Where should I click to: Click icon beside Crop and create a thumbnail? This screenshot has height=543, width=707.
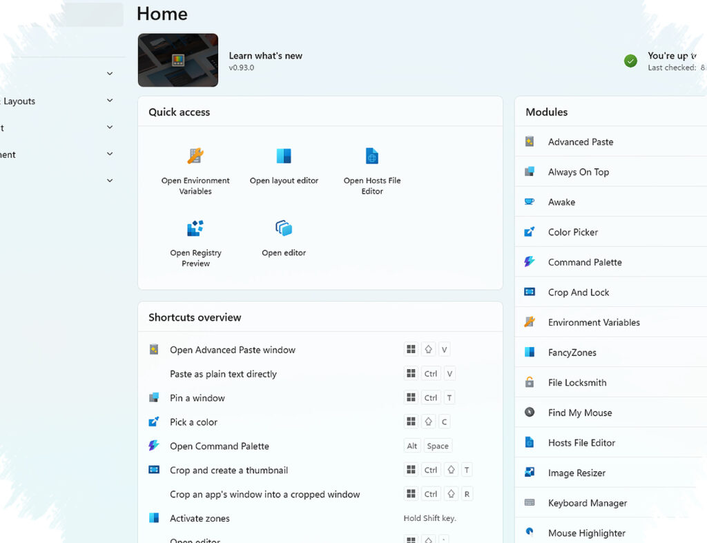[154, 470]
